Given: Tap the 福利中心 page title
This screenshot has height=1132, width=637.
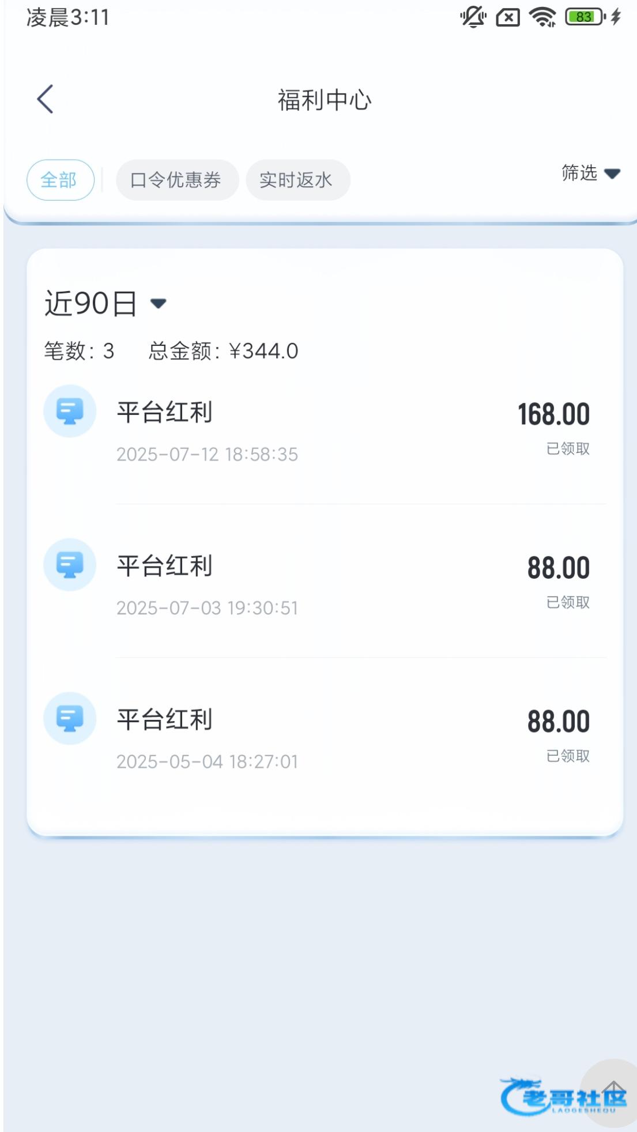Looking at the screenshot, I should [x=325, y=100].
